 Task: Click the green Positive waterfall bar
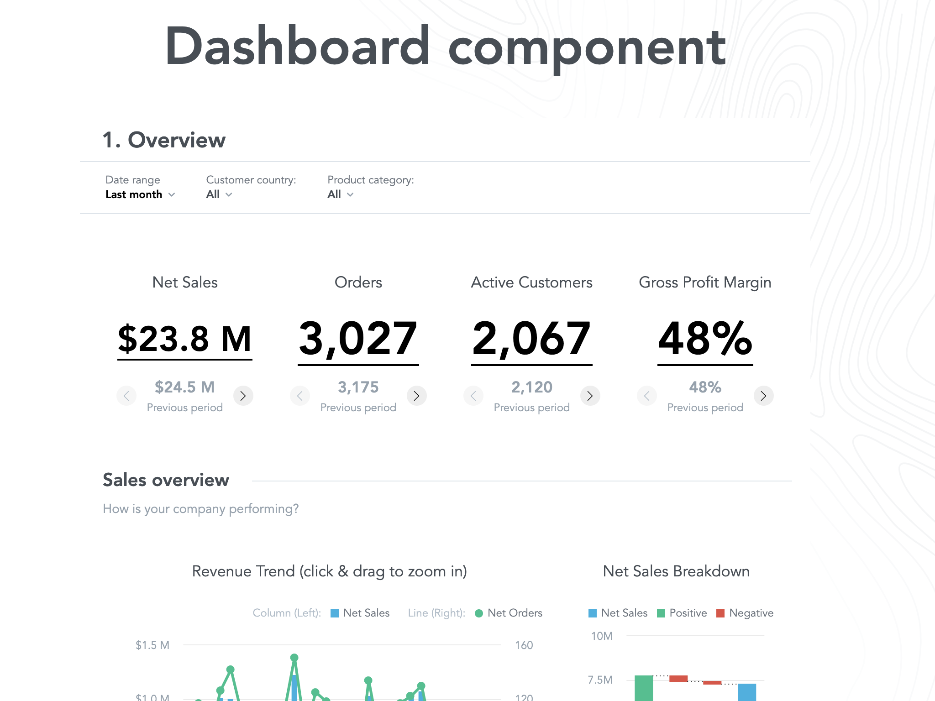coord(644,688)
